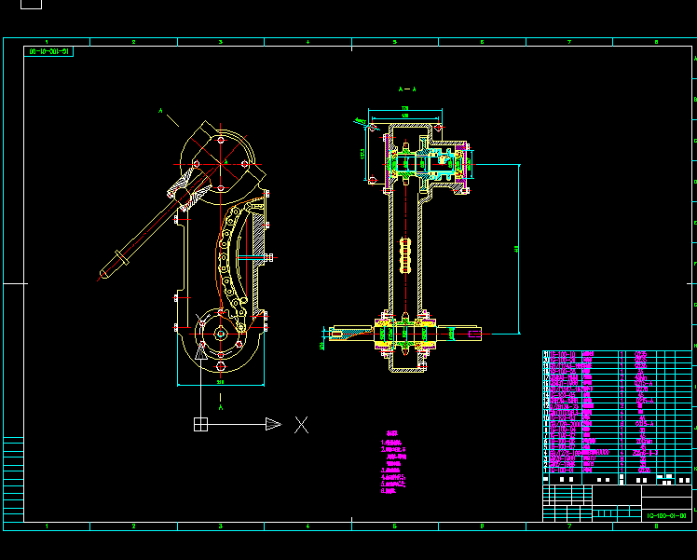Click the UCS X-axis label
The image size is (697, 560).
[301, 425]
